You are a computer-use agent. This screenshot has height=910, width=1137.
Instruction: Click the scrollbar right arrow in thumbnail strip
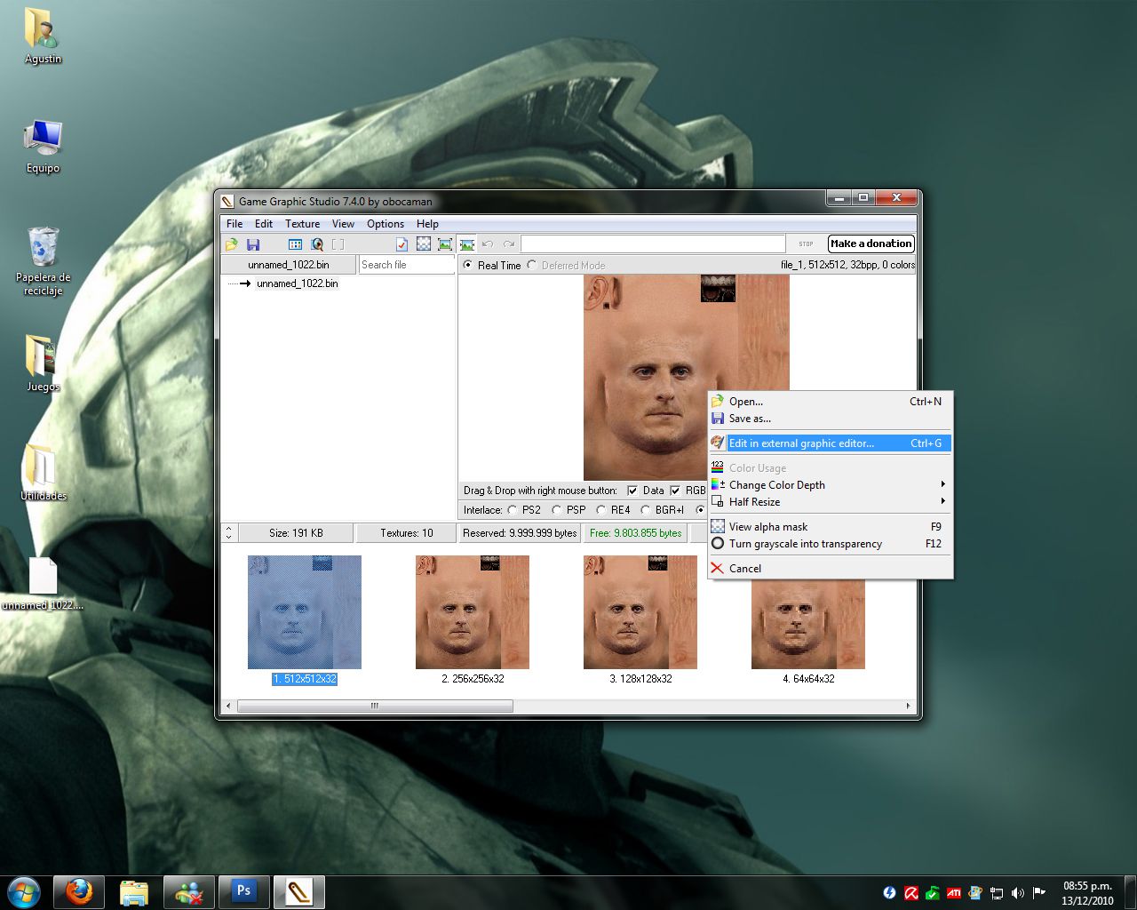(908, 706)
